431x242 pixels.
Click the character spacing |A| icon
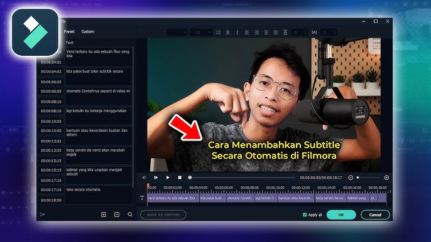click(314, 33)
